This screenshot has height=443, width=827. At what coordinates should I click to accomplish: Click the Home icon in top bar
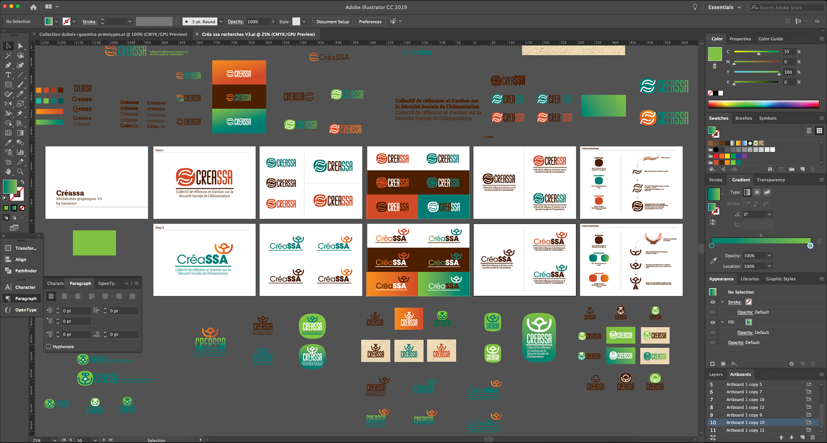pyautogui.click(x=33, y=7)
